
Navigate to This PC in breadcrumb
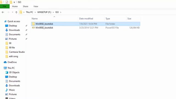click(x=29, y=12)
